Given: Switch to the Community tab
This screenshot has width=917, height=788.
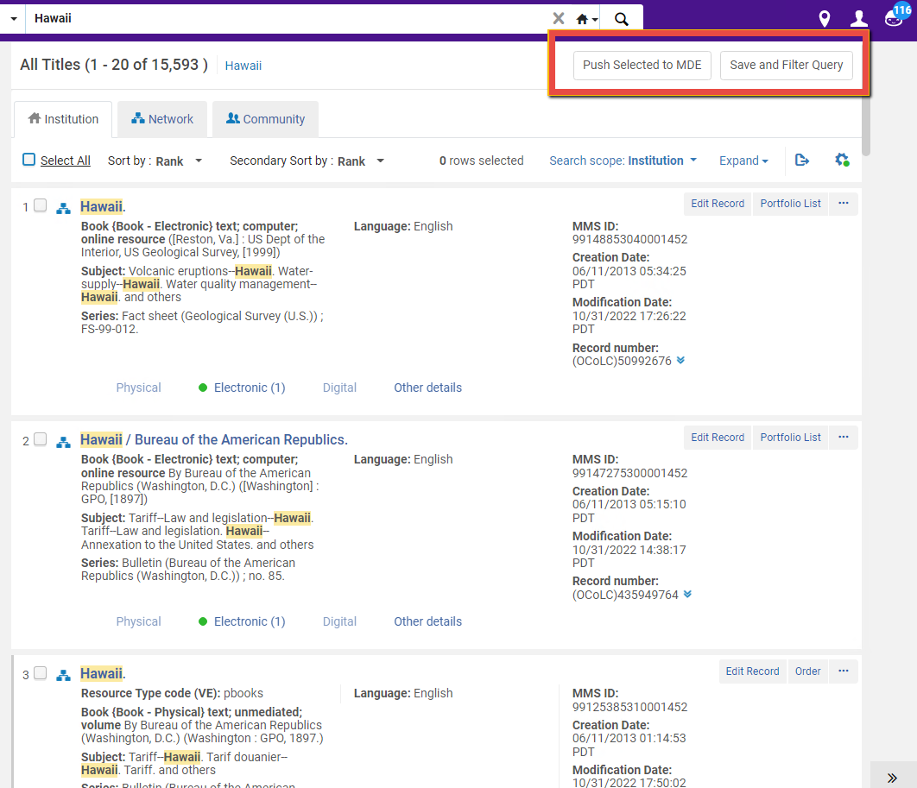Looking at the screenshot, I should coord(265,119).
